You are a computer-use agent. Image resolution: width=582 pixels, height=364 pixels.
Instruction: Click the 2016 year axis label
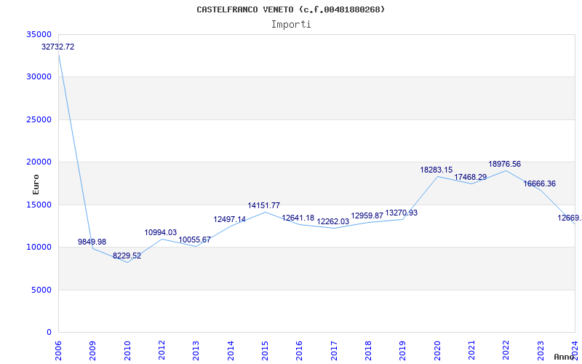coord(299,350)
